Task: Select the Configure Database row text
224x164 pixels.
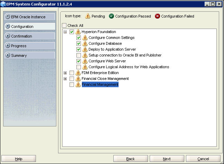Action: (x=105, y=43)
